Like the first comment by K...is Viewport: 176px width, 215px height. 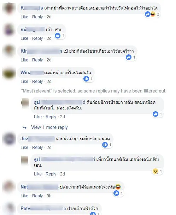click(x=24, y=17)
